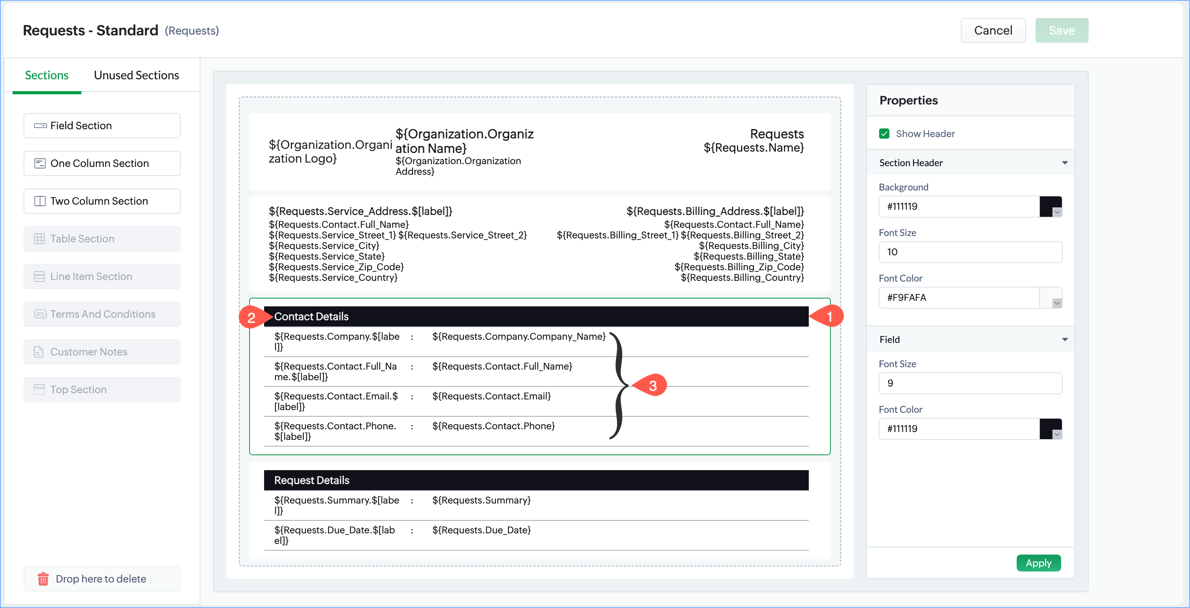Click the Top Section icon
The image size is (1190, 608).
[39, 390]
